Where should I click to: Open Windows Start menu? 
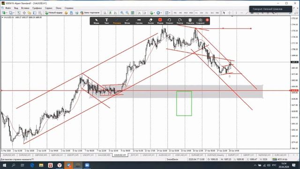[x=4, y=165]
